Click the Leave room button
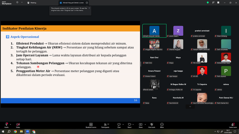The width and height of the screenshot is (239, 134). pyautogui.click(x=233, y=125)
